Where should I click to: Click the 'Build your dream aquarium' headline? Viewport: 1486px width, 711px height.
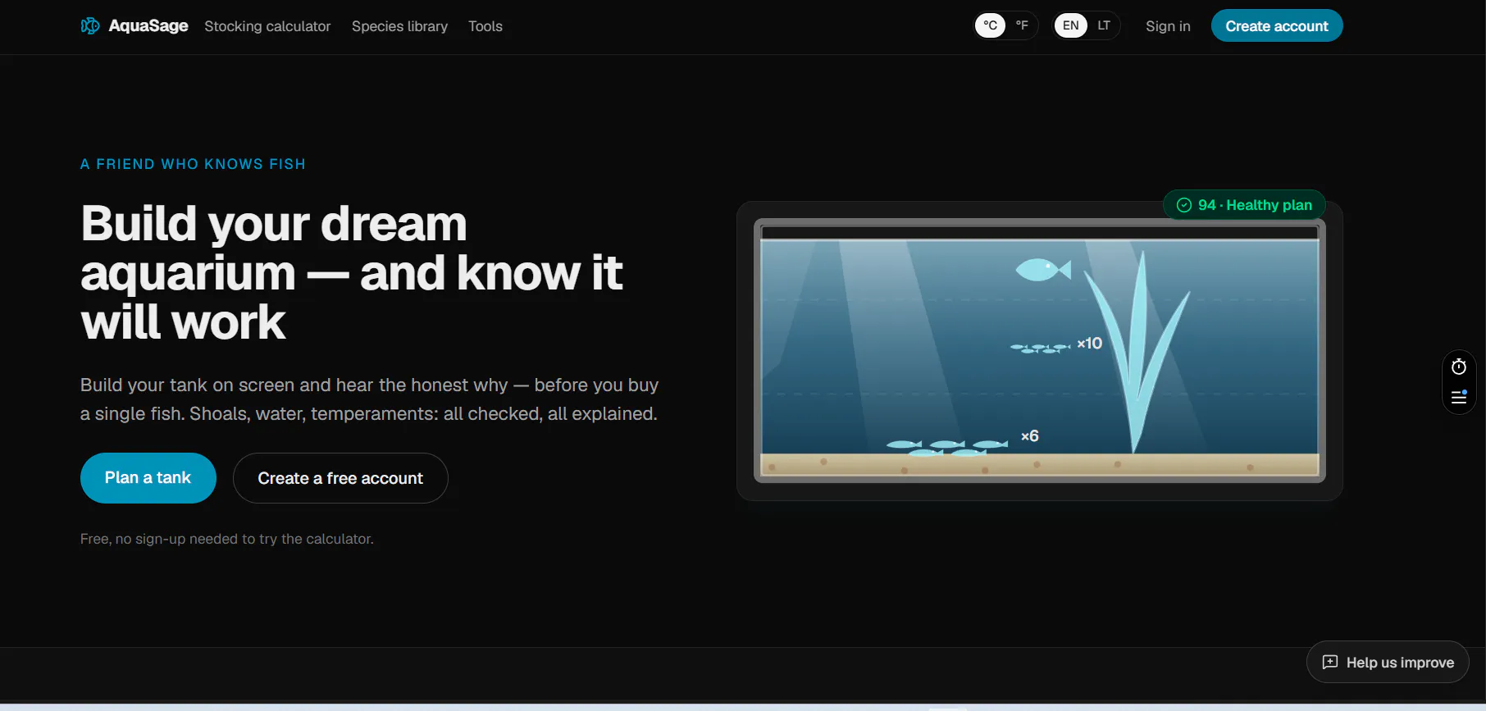pyautogui.click(x=352, y=272)
